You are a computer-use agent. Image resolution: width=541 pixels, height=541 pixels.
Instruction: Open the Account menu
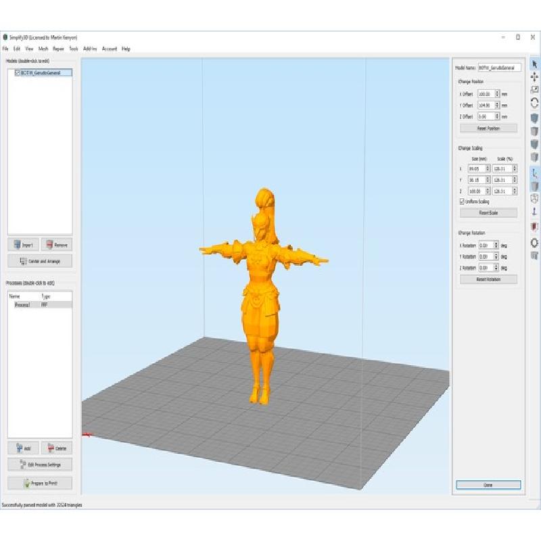point(110,49)
